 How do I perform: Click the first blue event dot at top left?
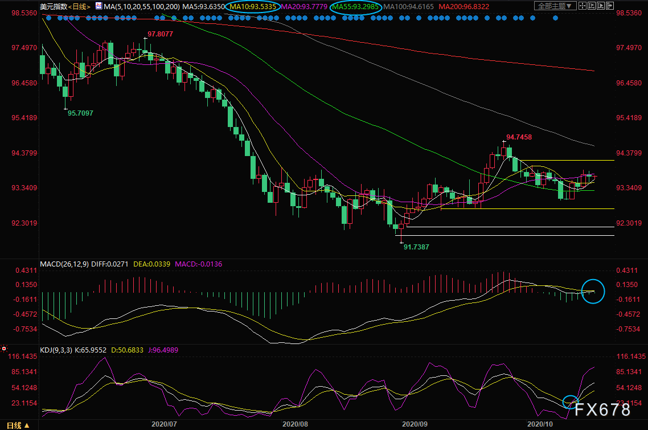tap(49, 18)
